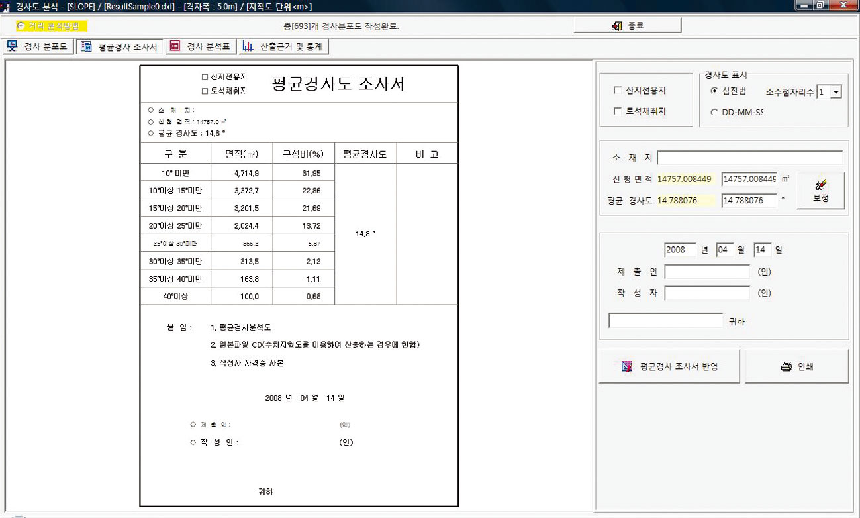The height and width of the screenshot is (518, 860).
Task: Click the 평균경사 조사서 tab icon
Action: point(86,46)
